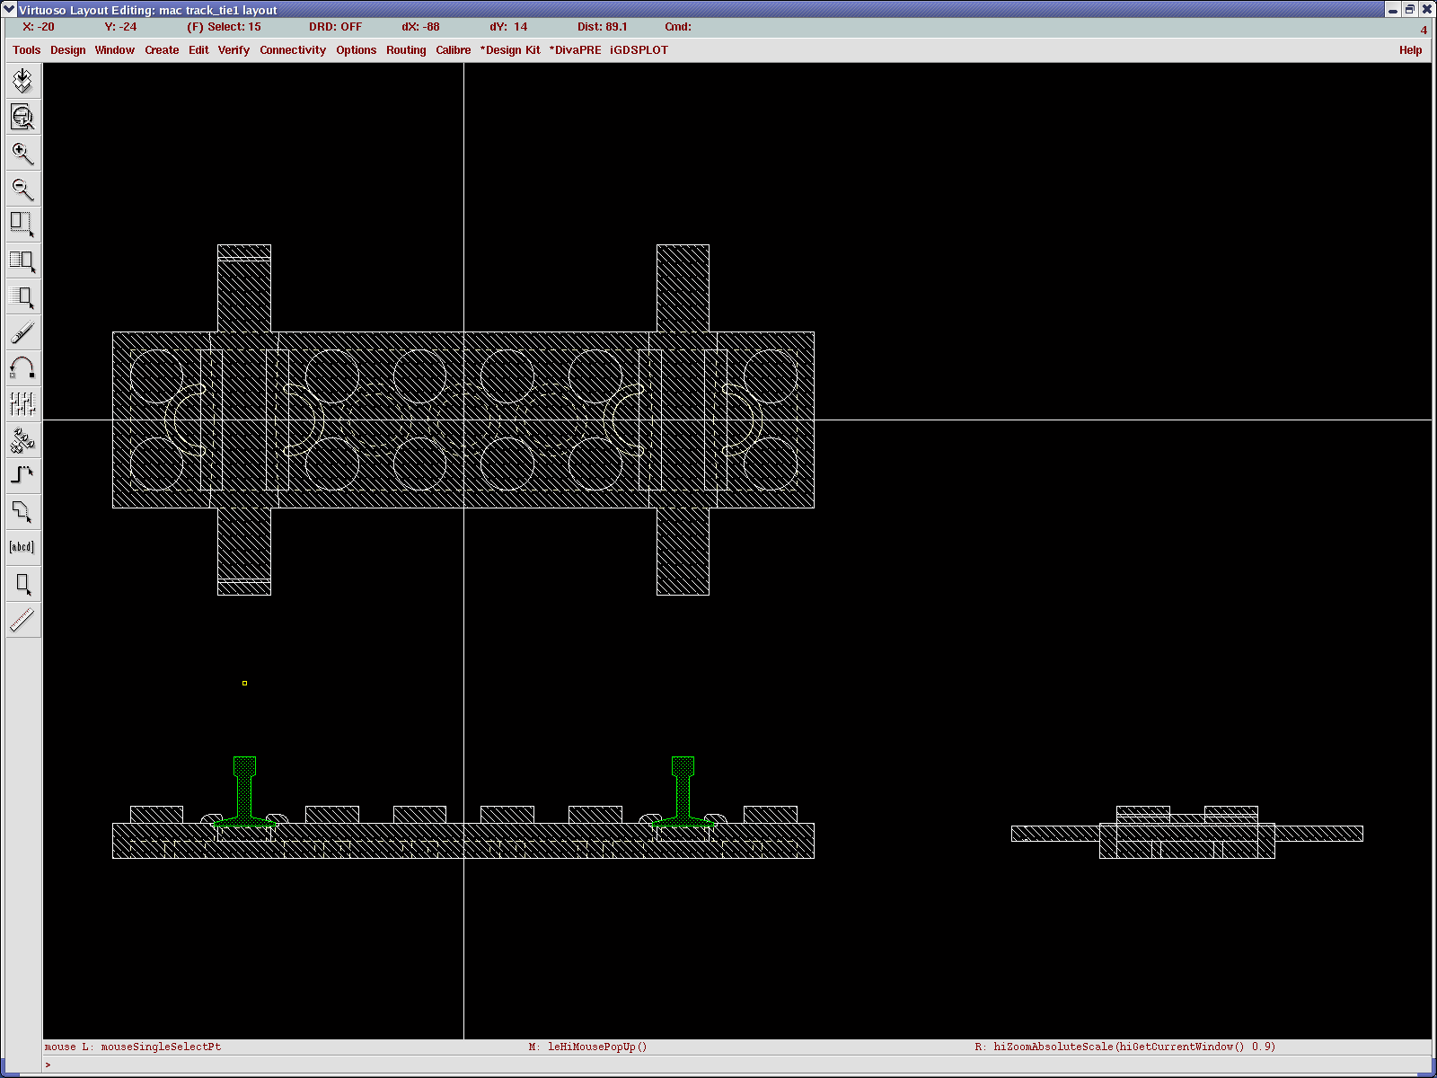The width and height of the screenshot is (1437, 1078).
Task: Open the Help menu
Action: [1410, 50]
